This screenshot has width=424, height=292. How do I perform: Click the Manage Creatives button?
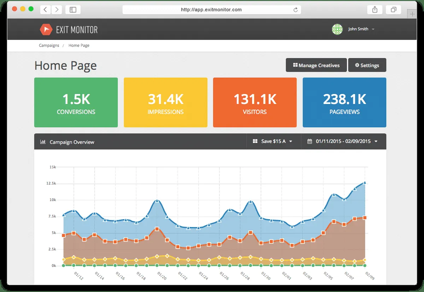tap(316, 65)
